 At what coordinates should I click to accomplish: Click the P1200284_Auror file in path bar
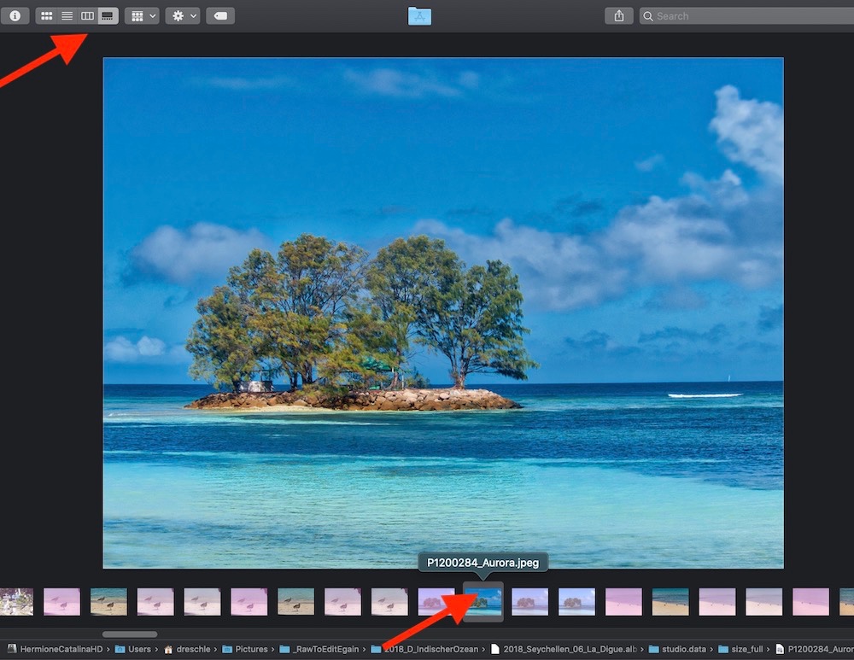(815, 649)
